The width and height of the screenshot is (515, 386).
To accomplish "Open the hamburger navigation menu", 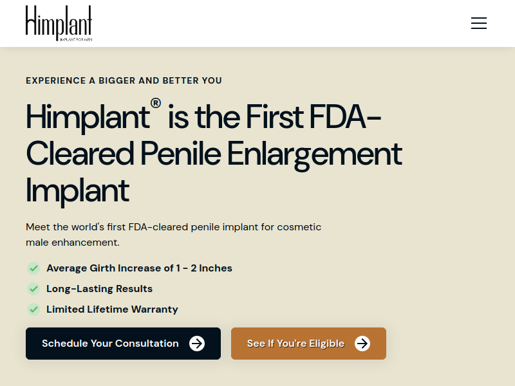I will (x=479, y=23).
